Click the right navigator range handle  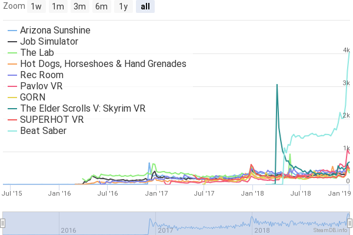(x=351, y=223)
